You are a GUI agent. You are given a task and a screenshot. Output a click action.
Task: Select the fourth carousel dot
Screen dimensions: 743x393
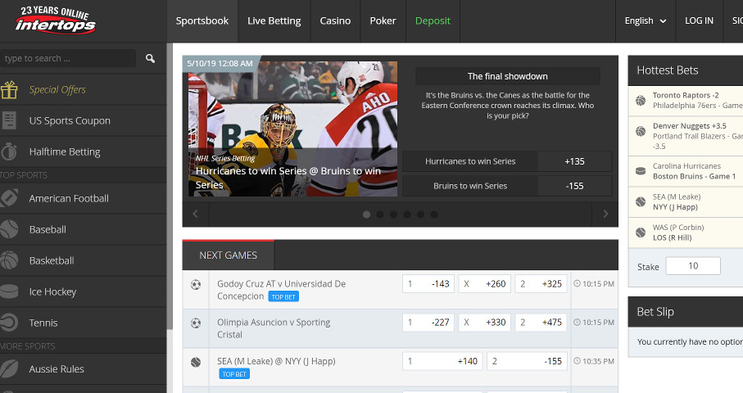pos(407,215)
